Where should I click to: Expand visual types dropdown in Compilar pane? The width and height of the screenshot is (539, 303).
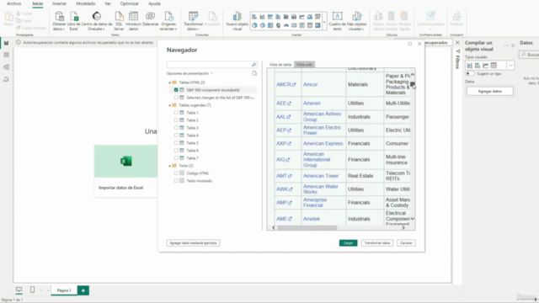[510, 66]
